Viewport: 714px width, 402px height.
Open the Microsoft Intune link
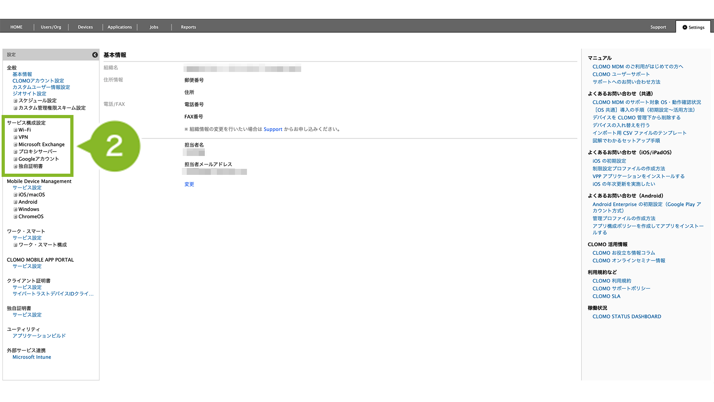[x=32, y=357]
